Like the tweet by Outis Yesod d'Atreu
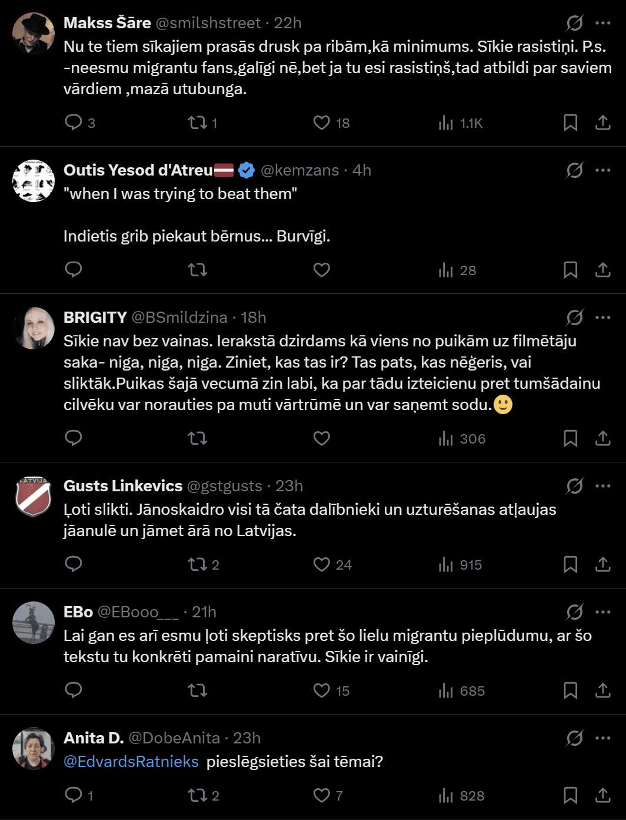 (x=321, y=270)
